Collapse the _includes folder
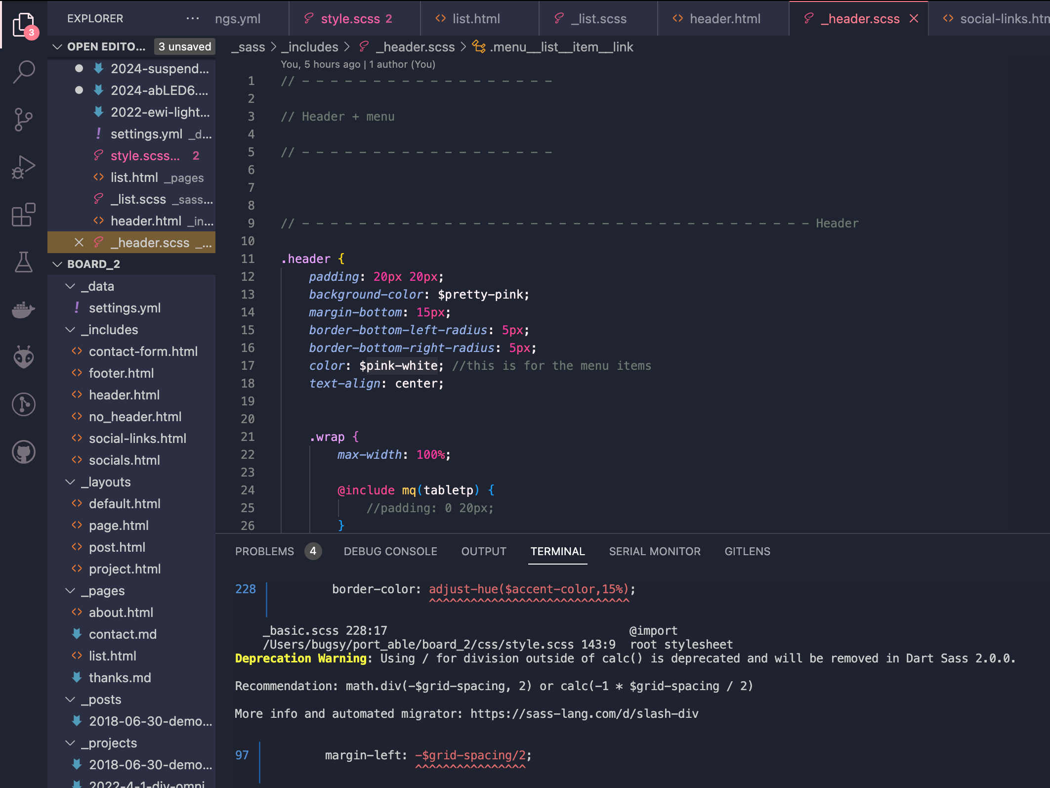Screen dimensions: 1050x788 [x=71, y=330]
